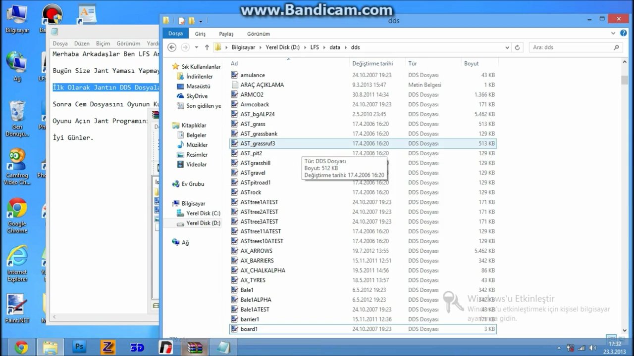Open Notepad's Biçim menu
The width and height of the screenshot is (634, 356).
click(x=103, y=44)
